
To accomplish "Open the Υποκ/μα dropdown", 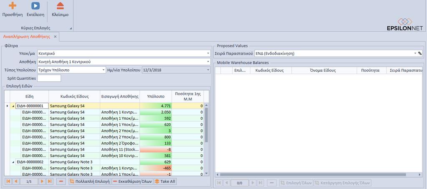I will [x=208, y=53].
